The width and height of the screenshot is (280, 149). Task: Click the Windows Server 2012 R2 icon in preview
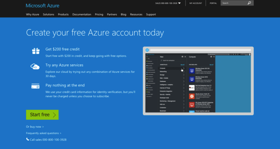tap(192, 71)
